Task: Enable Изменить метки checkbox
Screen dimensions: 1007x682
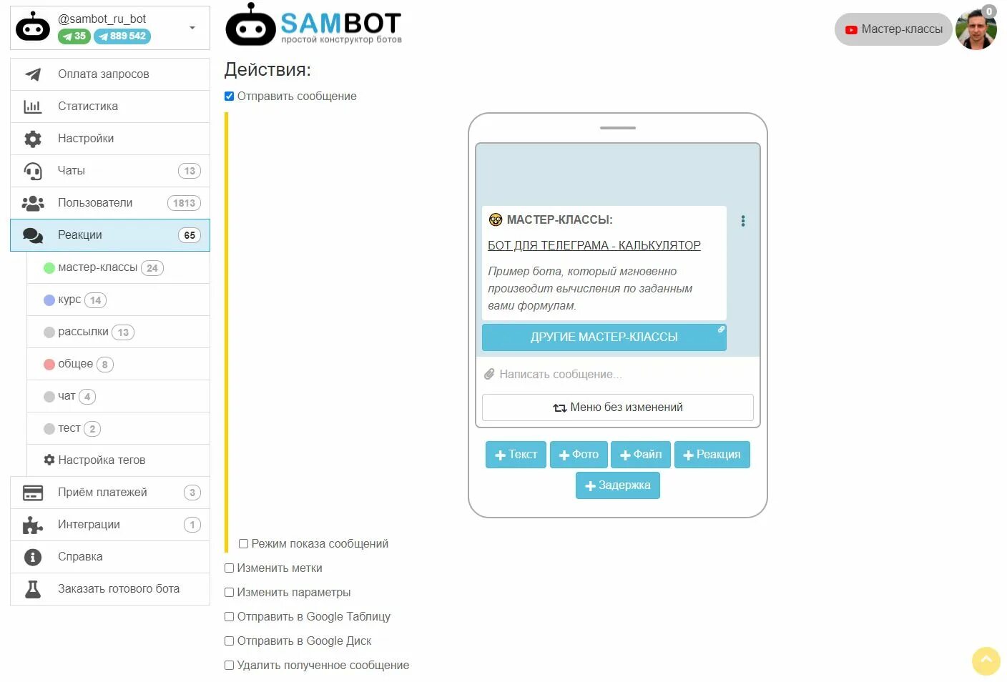Action: [x=230, y=568]
